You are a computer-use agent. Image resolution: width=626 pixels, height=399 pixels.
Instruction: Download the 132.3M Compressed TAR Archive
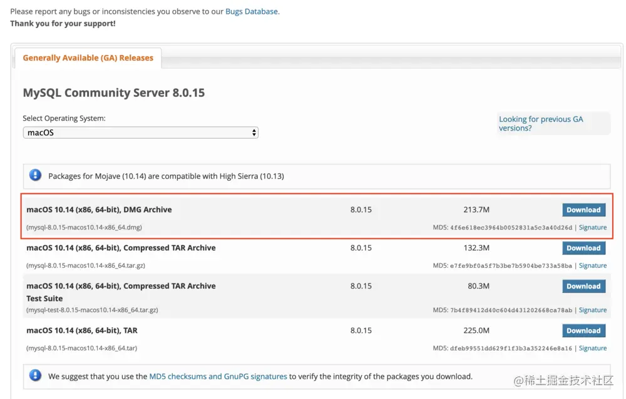pyautogui.click(x=583, y=248)
